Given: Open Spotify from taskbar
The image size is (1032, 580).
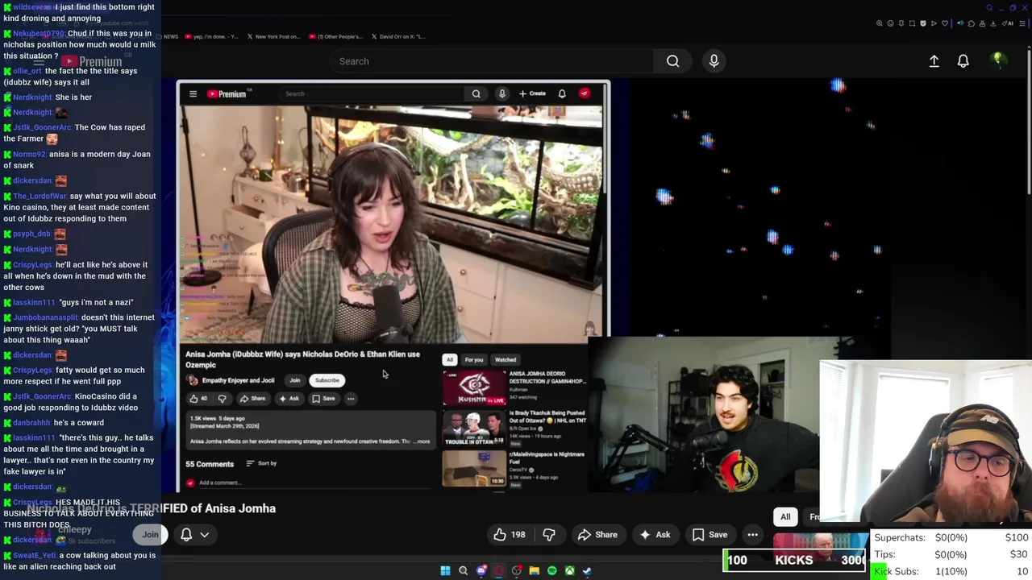Looking at the screenshot, I should click(x=551, y=570).
